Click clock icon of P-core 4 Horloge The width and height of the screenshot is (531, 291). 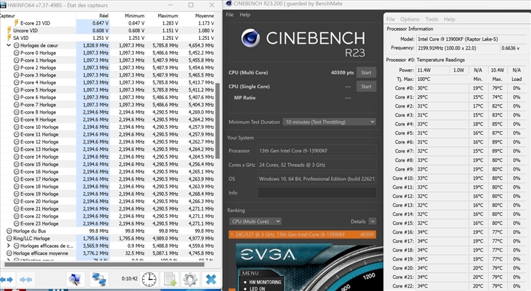point(16,82)
